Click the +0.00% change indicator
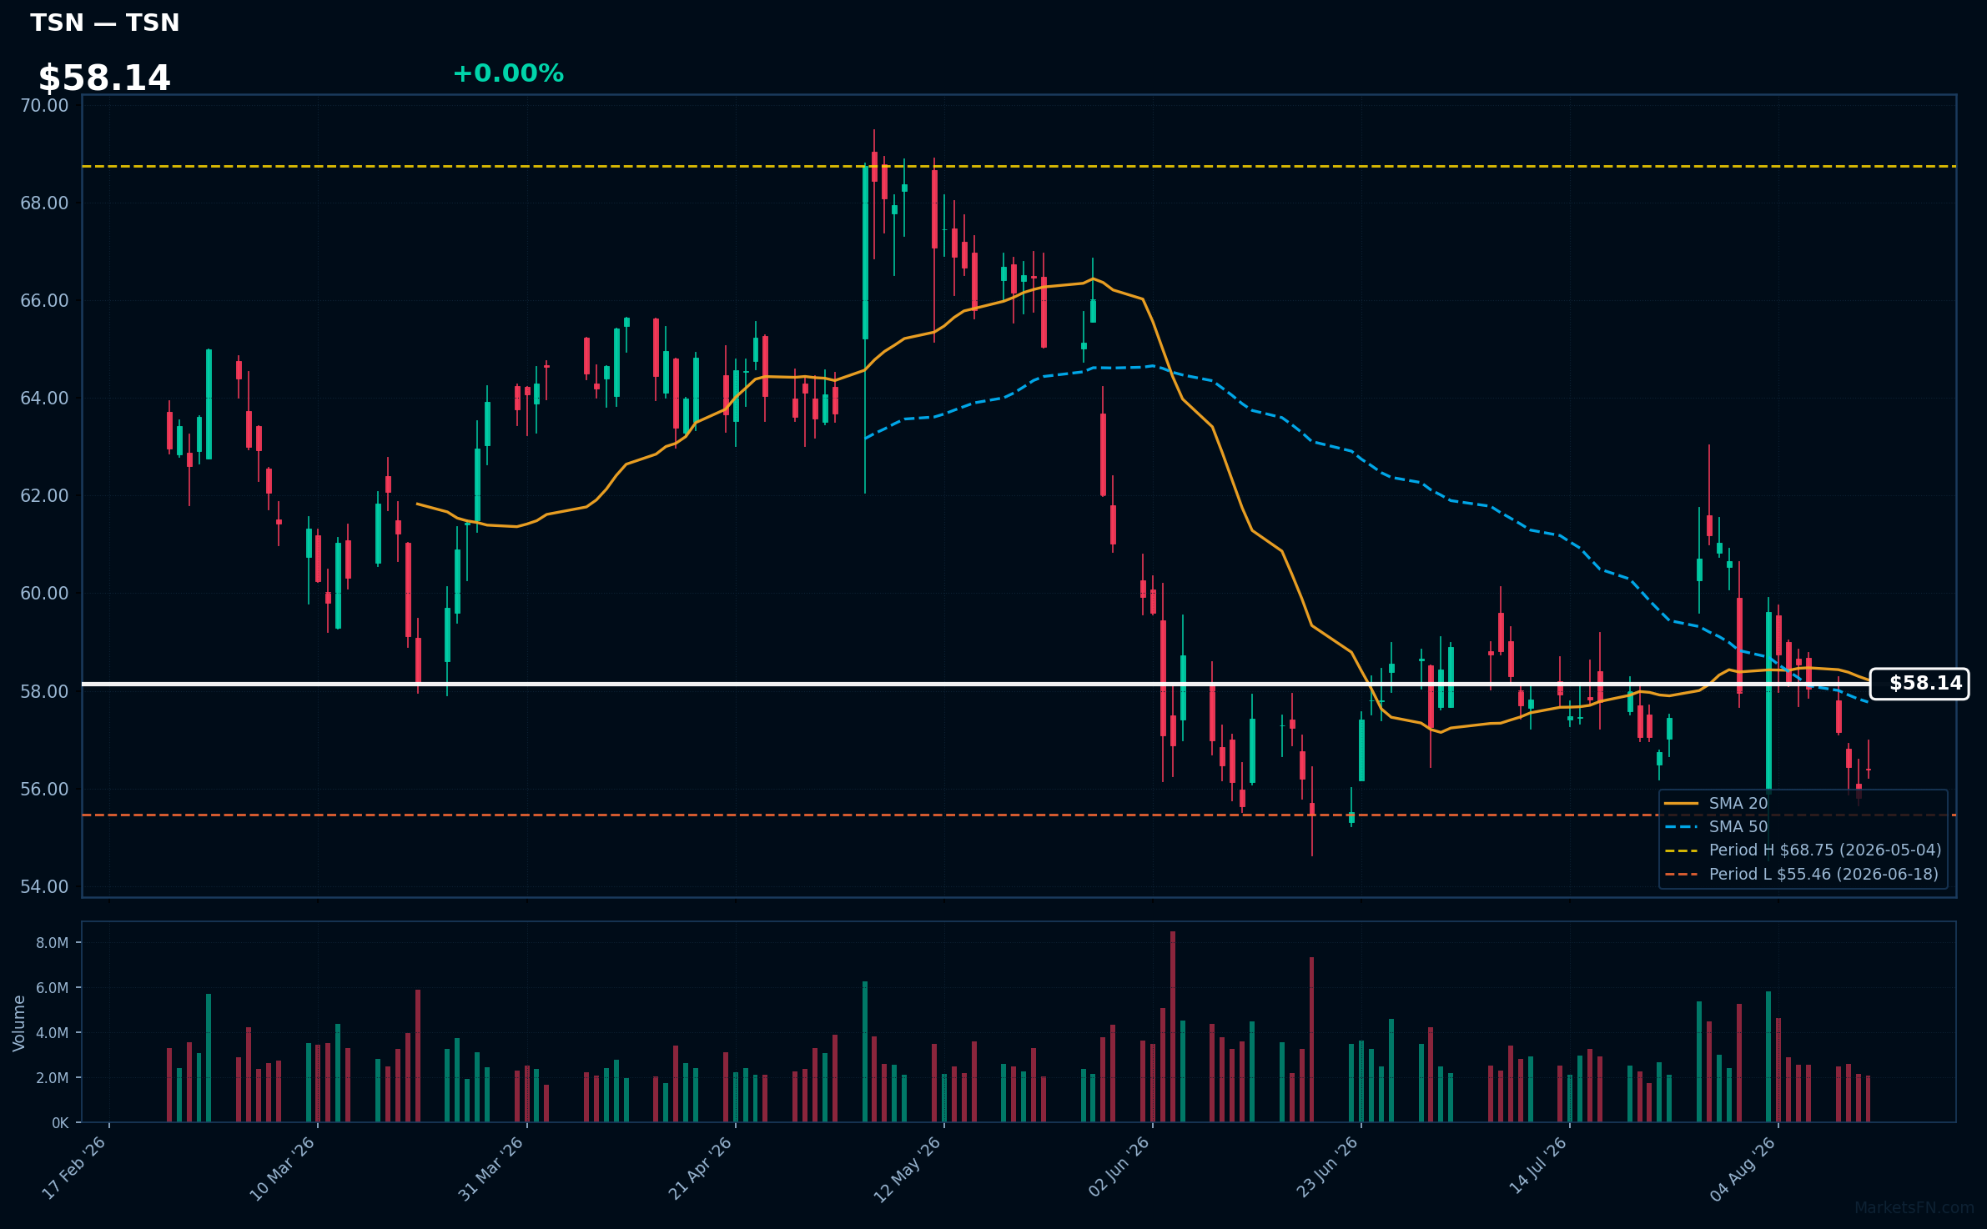Viewport: 1987px width, 1229px height. (508, 73)
